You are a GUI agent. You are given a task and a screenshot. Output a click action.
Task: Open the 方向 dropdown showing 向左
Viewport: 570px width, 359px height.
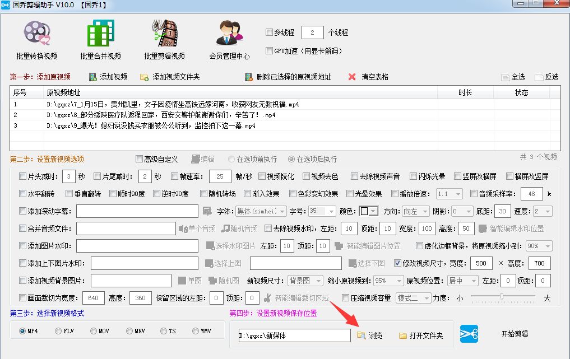coord(415,211)
